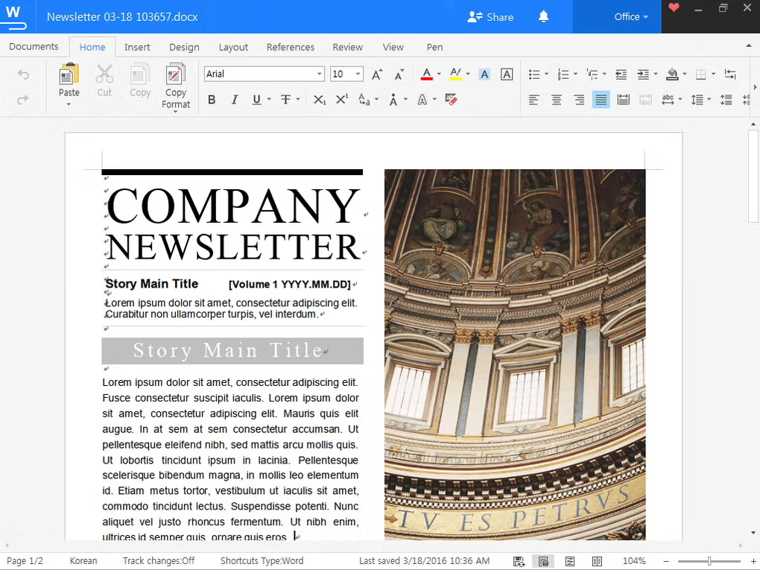Viewport: 760px width, 570px height.
Task: Click the clear formatting eraser icon
Action: [x=451, y=99]
